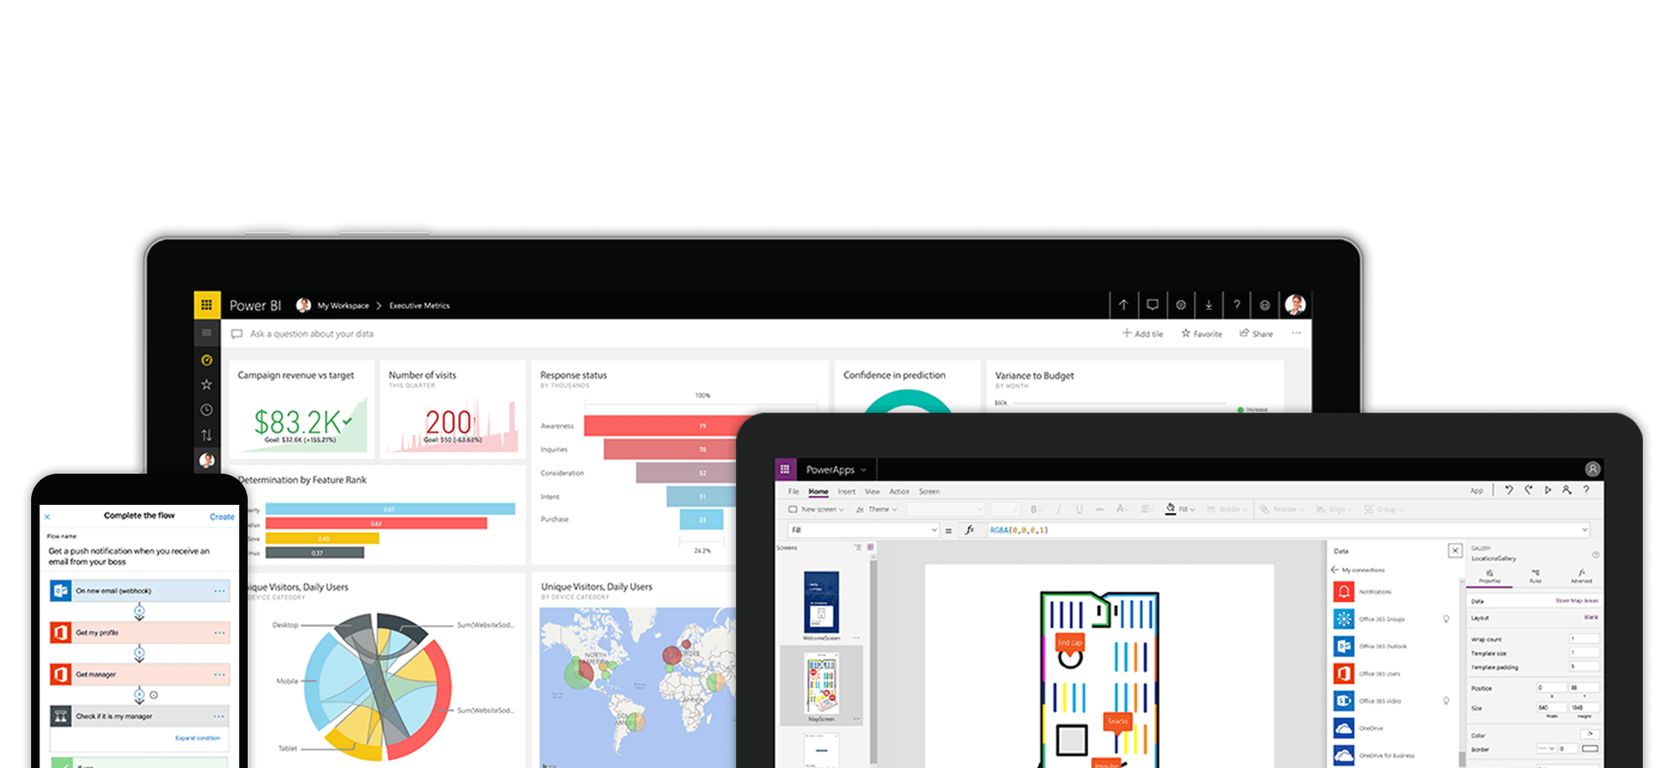Select the MapScreen thumbnail
Screen dimensions: 1674x768
pyautogui.click(x=821, y=684)
